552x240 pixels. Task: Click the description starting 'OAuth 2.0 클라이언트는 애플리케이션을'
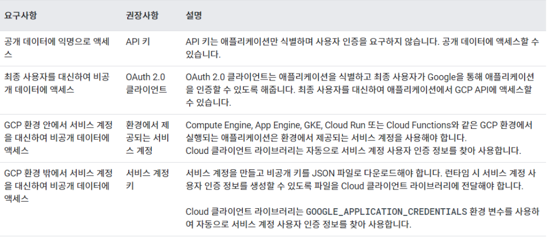[360, 90]
